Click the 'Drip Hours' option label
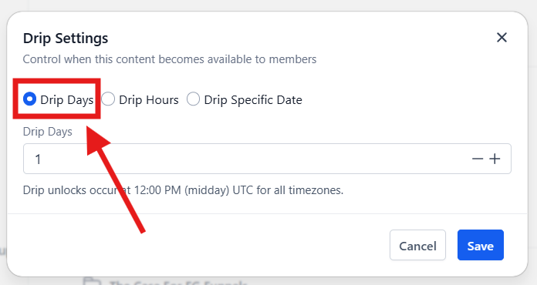Image resolution: width=537 pixels, height=285 pixels. coord(149,100)
